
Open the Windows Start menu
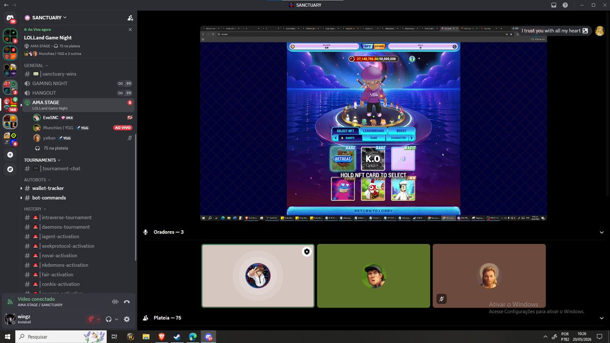click(8, 336)
